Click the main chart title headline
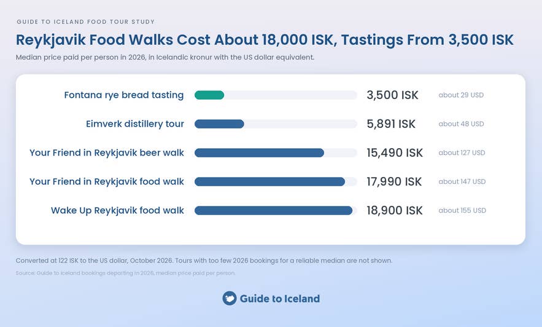 pos(265,40)
